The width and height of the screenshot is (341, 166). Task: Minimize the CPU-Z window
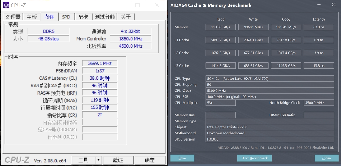118,5
